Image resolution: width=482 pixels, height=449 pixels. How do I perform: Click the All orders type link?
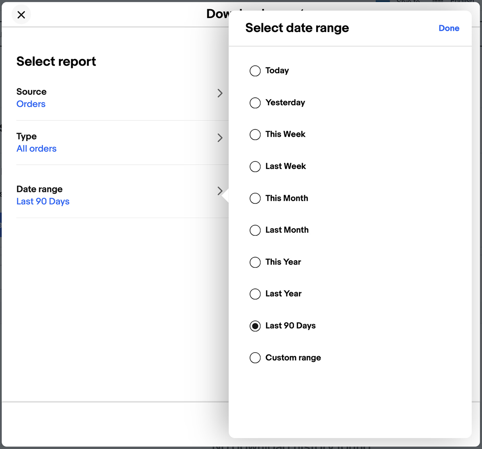pos(37,149)
